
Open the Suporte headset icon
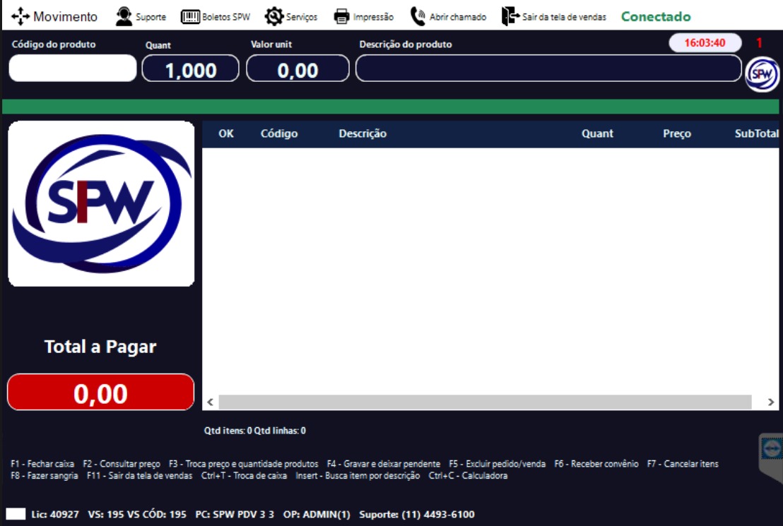pyautogui.click(x=124, y=16)
